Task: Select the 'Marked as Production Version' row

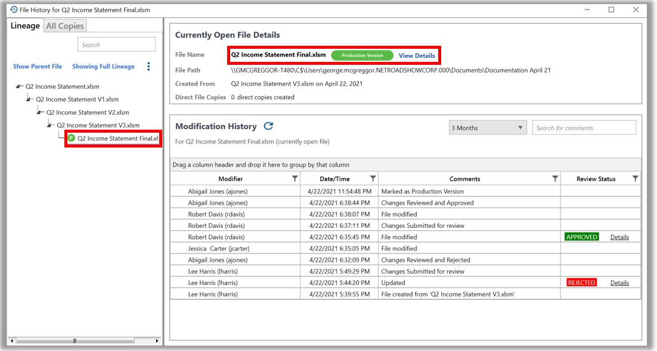Action: [405, 191]
